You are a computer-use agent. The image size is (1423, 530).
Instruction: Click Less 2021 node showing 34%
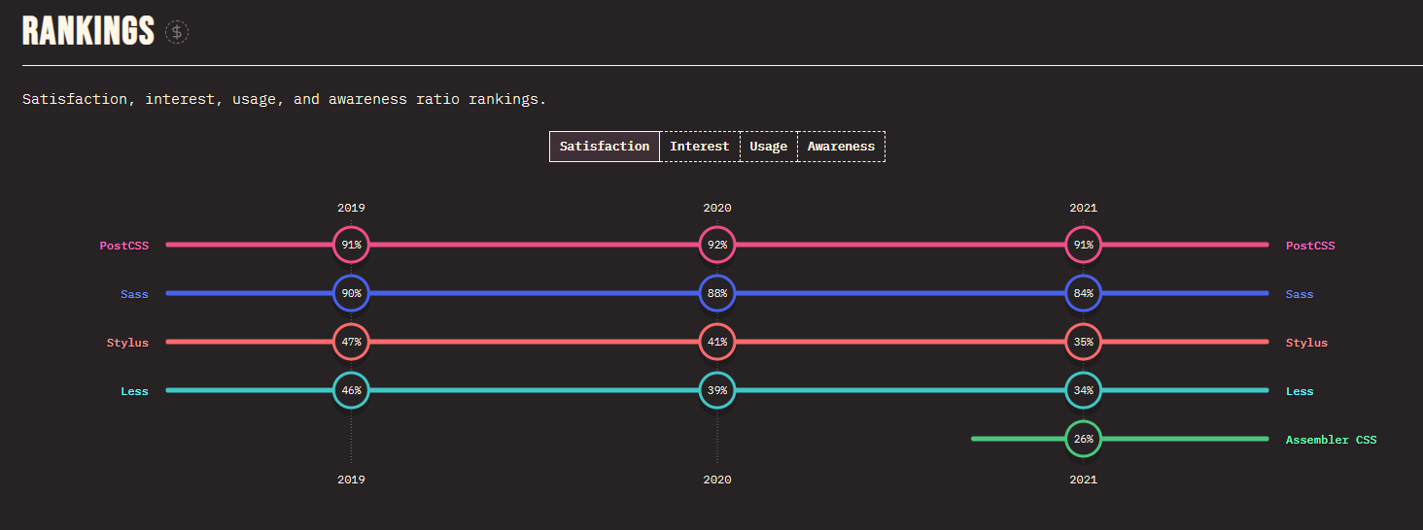[x=1084, y=390]
